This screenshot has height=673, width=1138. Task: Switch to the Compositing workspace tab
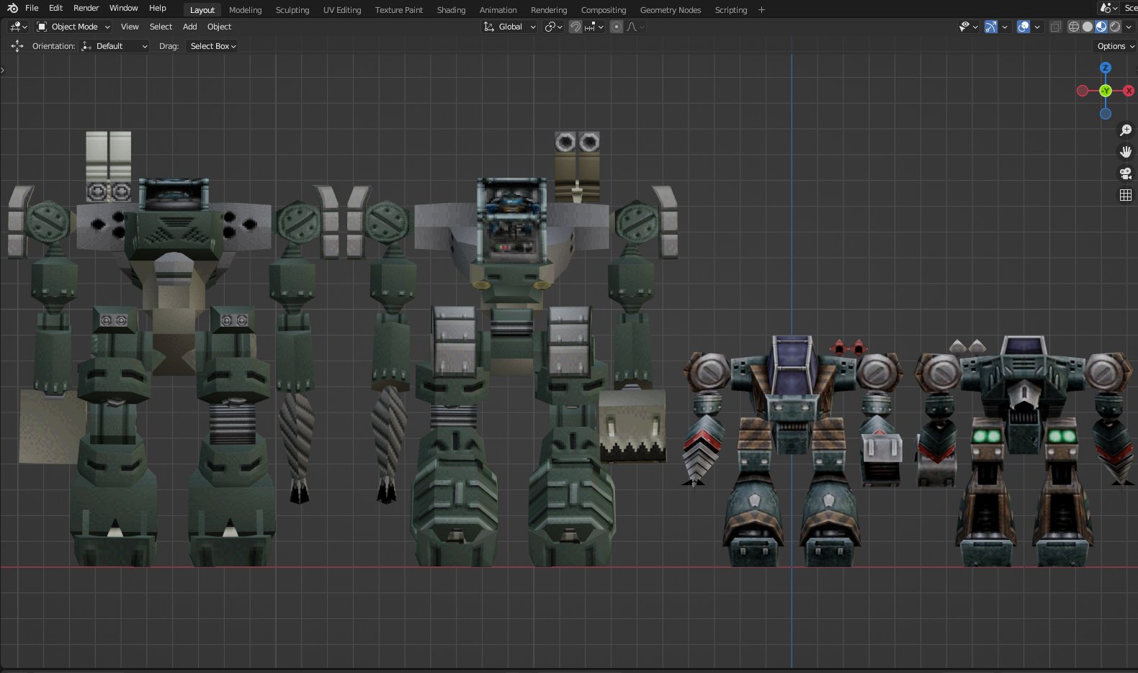click(x=604, y=10)
